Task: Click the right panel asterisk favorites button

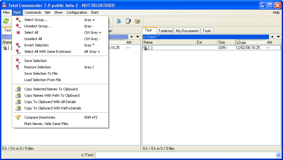Action: click(272, 37)
